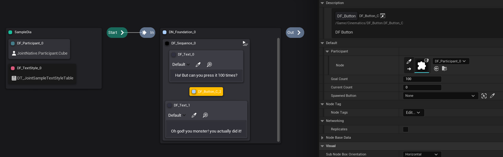
Task: Click the use-selected arrow-circle icon for Participant Node
Action: pyautogui.click(x=436, y=69)
